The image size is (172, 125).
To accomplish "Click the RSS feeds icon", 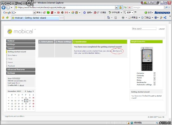I will [x=115, y=18].
